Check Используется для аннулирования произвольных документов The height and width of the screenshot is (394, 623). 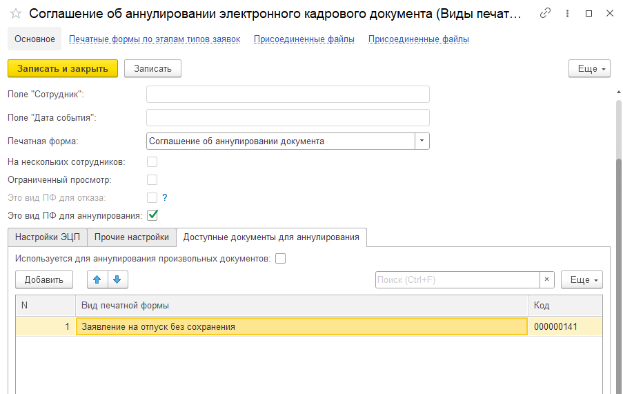point(281,259)
